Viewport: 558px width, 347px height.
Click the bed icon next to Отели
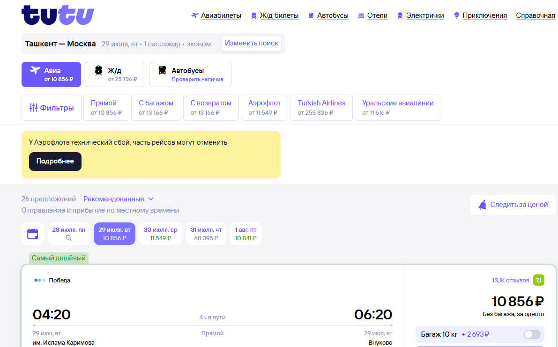pos(361,15)
